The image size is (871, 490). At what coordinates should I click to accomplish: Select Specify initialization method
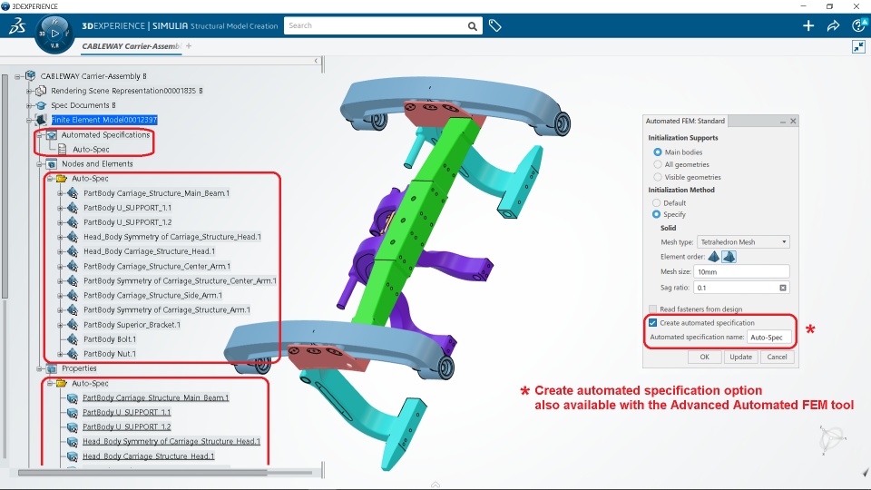click(x=657, y=214)
